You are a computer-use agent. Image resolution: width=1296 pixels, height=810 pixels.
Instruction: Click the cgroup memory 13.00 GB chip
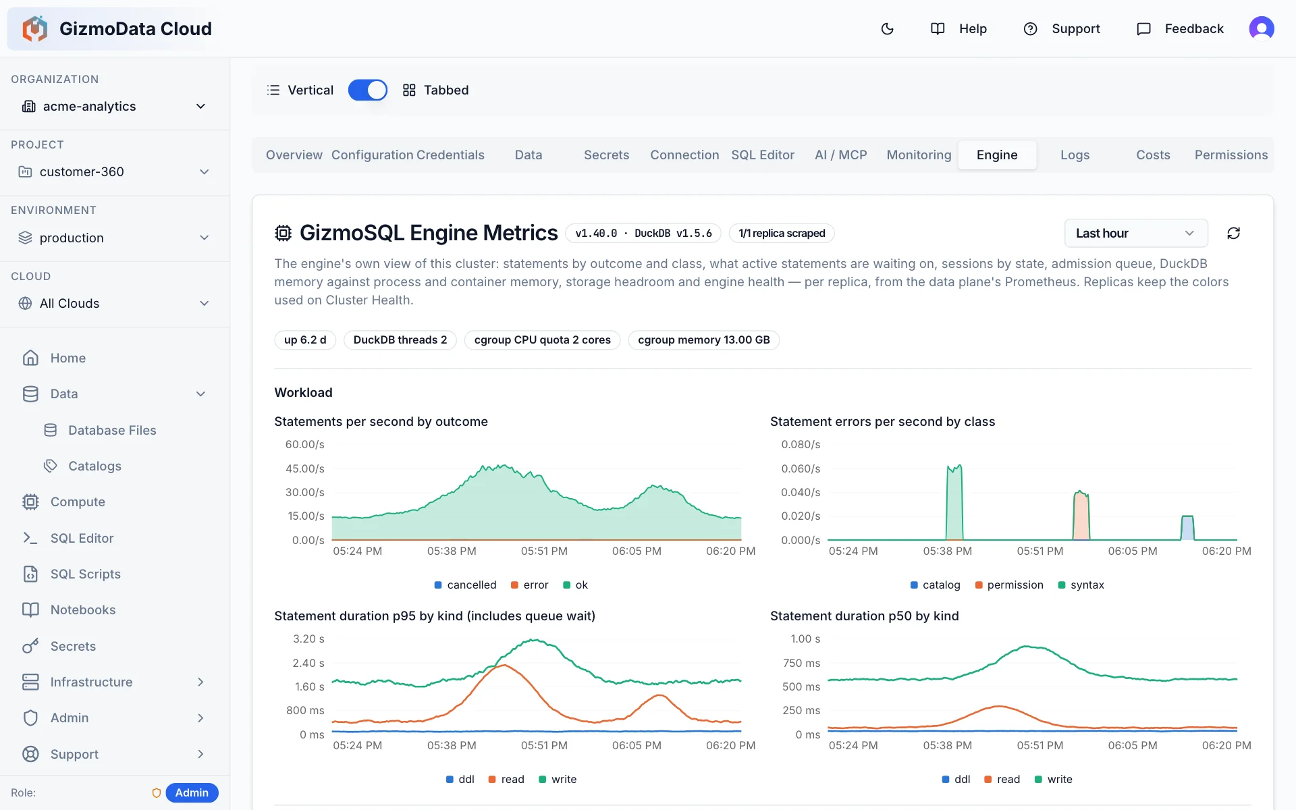coord(703,340)
